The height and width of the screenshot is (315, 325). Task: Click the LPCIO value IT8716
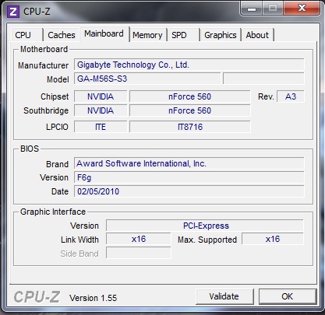point(189,127)
